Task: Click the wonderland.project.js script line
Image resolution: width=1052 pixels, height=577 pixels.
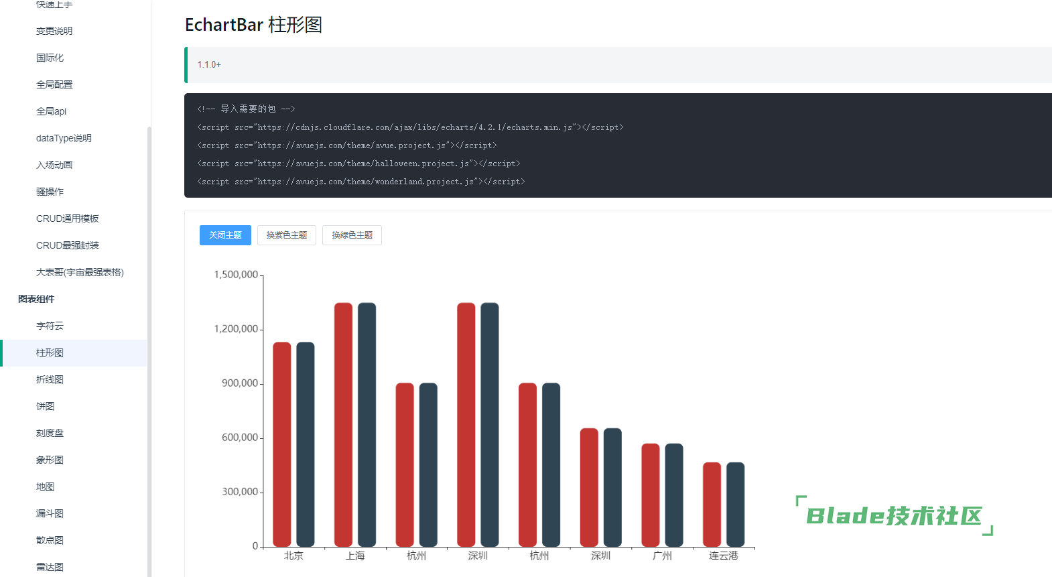Action: click(x=361, y=182)
